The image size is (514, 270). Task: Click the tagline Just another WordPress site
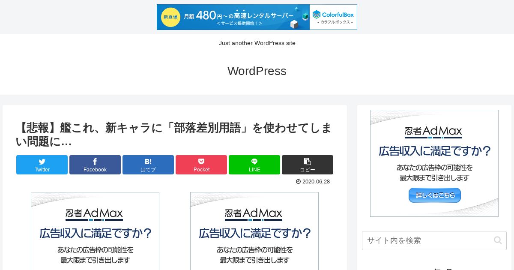[x=257, y=43]
